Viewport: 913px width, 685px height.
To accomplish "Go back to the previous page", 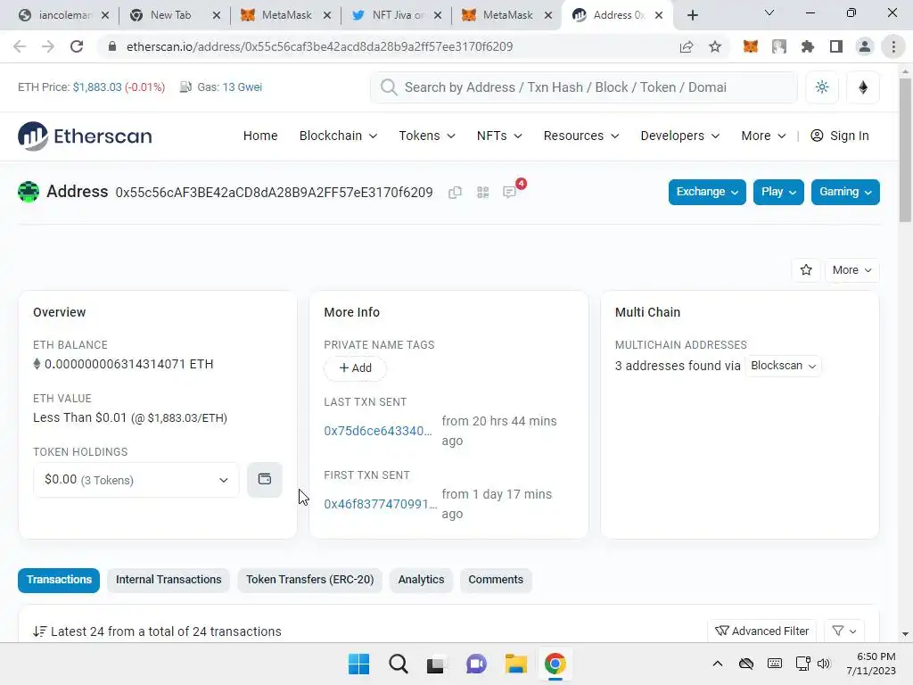I will click(20, 46).
